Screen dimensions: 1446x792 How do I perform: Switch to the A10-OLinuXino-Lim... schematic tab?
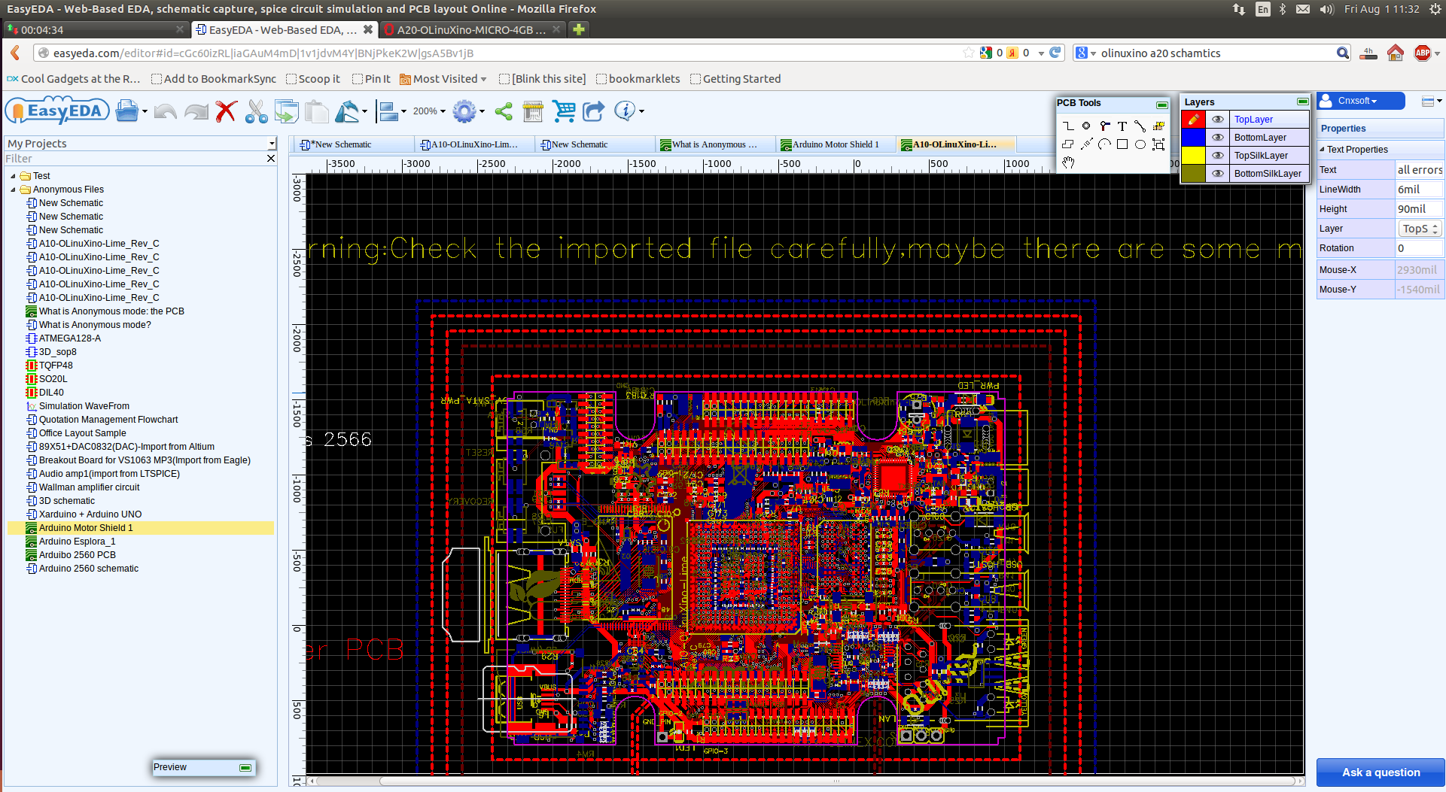pos(474,144)
